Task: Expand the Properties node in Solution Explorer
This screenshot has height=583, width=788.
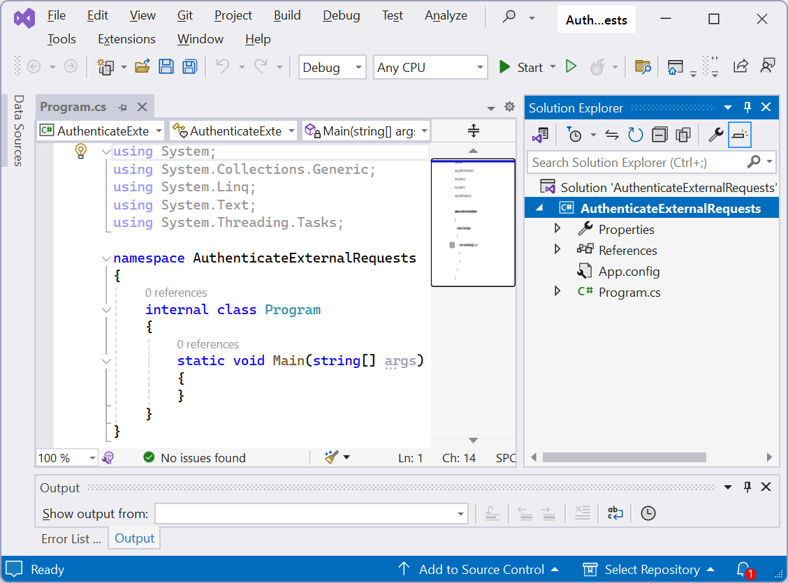Action: click(x=557, y=228)
